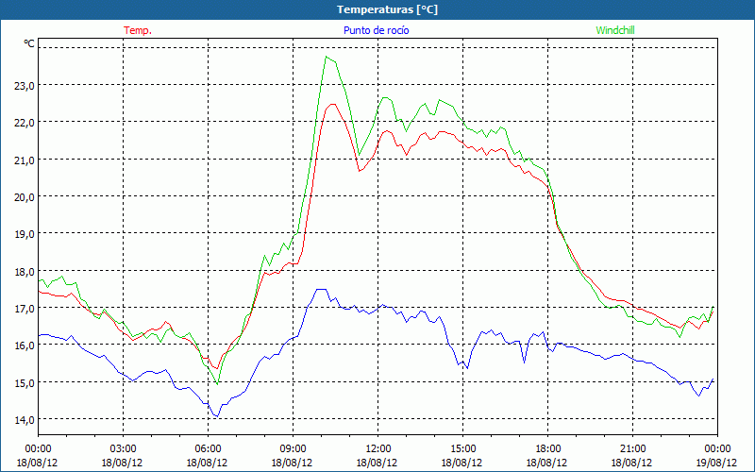
Task: Click the blue Punto de rocío legend label
Action: [376, 30]
